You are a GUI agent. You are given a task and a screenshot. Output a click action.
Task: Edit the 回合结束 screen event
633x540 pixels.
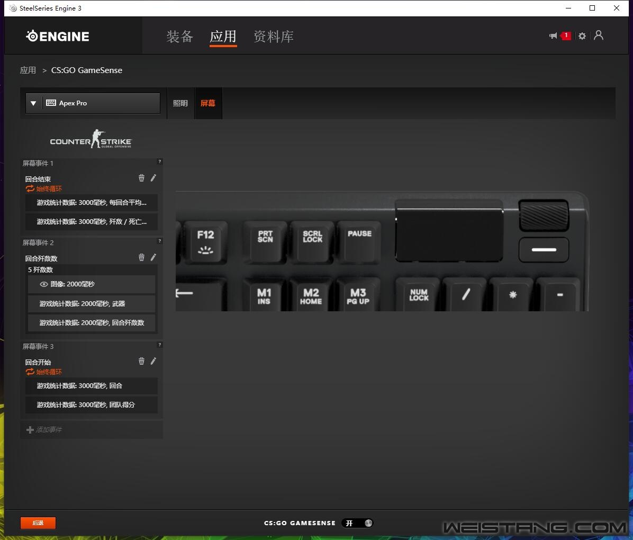click(153, 178)
